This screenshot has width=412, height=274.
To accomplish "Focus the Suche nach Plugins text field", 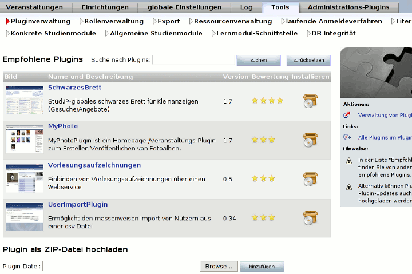I will (x=193, y=60).
